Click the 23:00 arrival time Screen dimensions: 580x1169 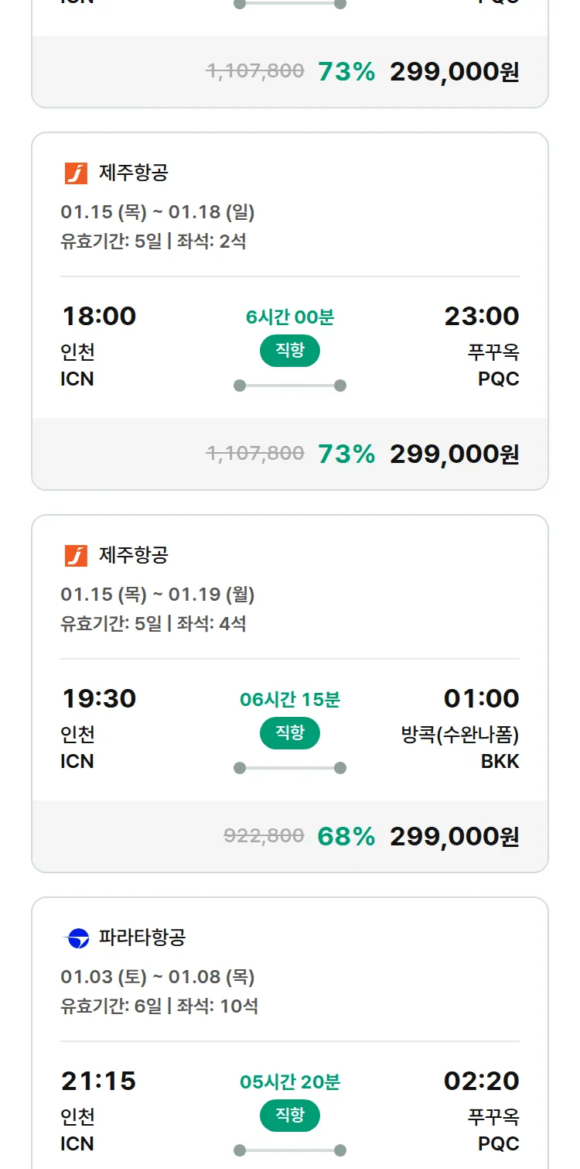coord(481,317)
